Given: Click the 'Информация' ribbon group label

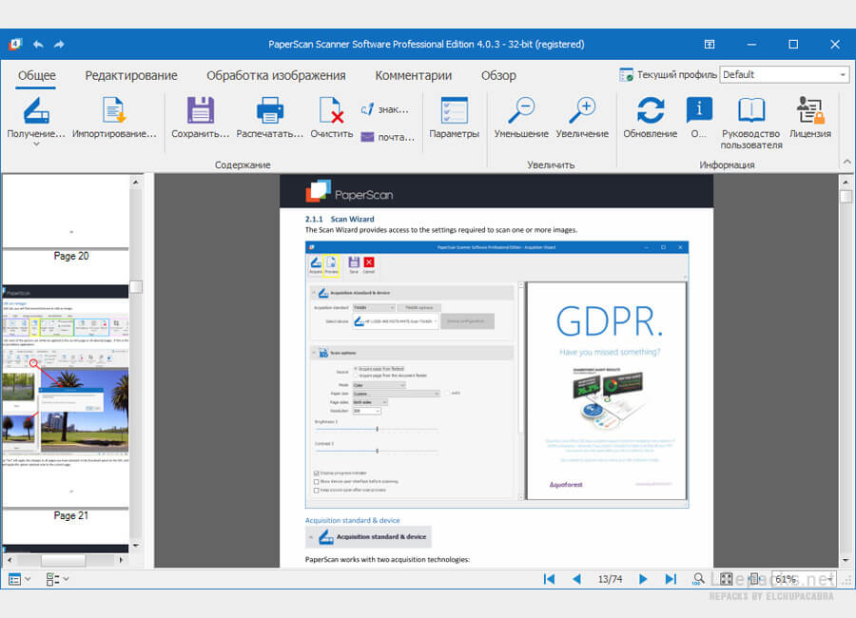Looking at the screenshot, I should coord(727,164).
